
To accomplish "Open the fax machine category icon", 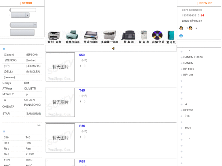I will 129,37.
